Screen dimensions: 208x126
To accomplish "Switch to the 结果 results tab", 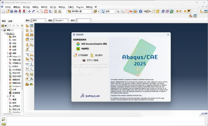I will coord(10,21).
